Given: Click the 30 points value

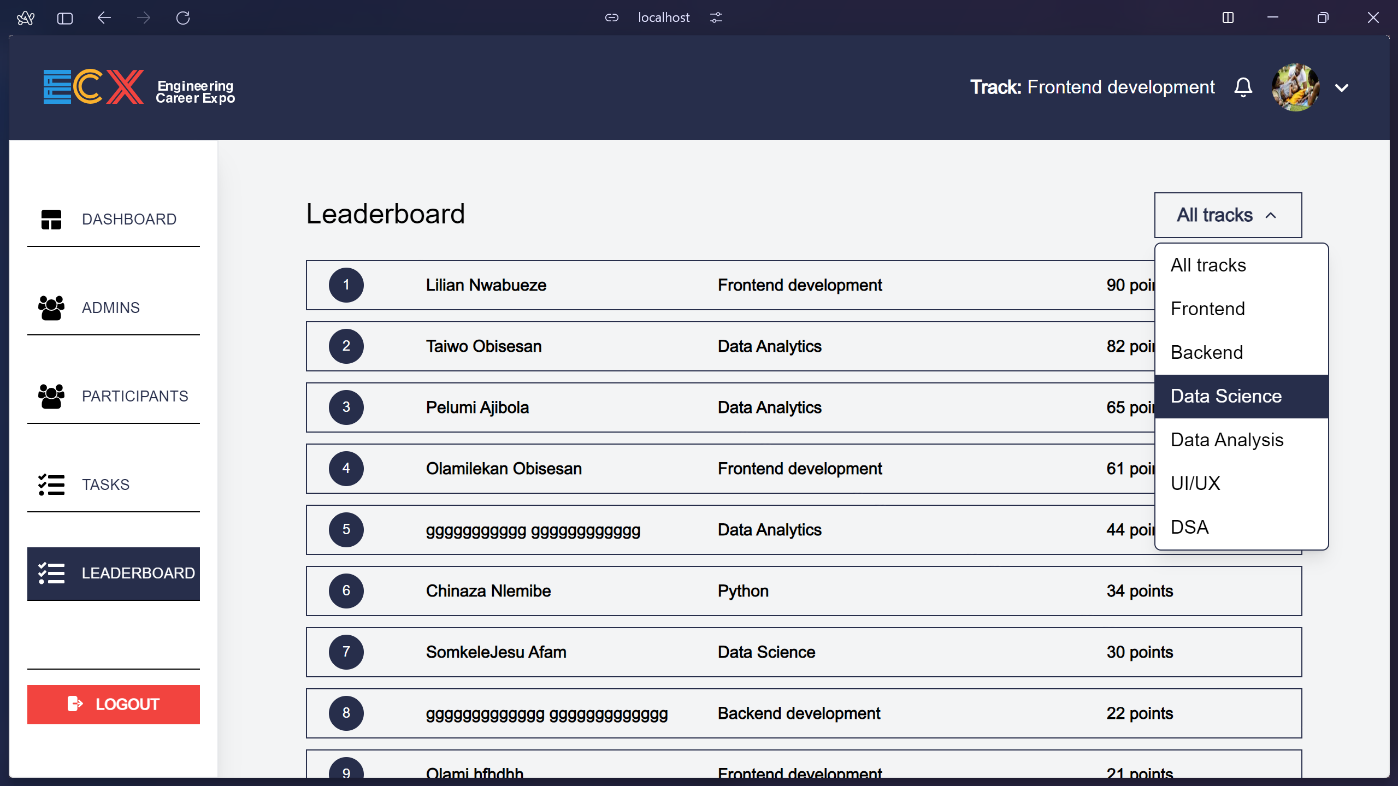Looking at the screenshot, I should pos(1140,652).
